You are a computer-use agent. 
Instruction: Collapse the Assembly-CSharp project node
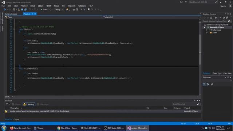pos(205,28)
